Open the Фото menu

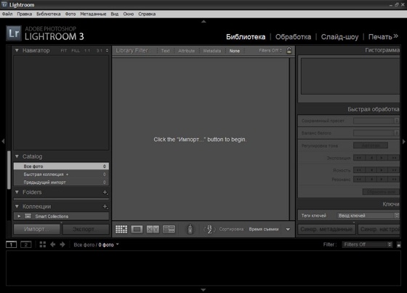click(70, 14)
